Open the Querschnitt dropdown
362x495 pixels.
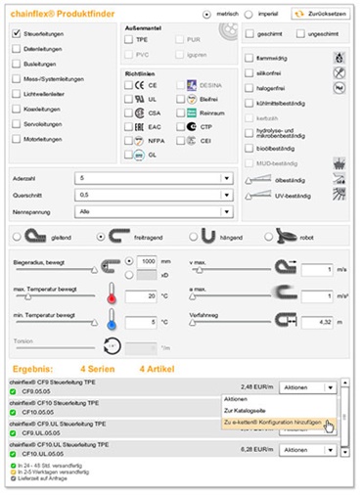click(154, 195)
